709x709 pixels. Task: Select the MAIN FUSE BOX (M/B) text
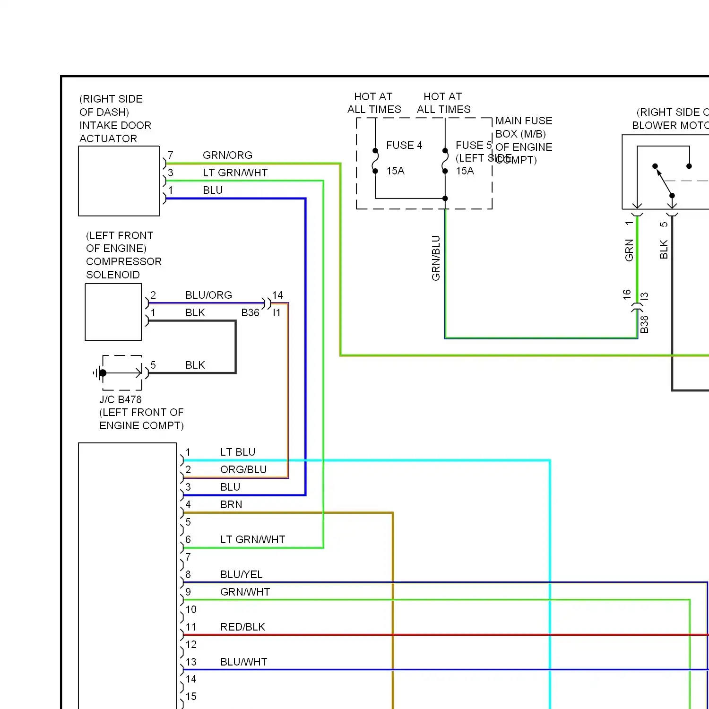click(524, 127)
